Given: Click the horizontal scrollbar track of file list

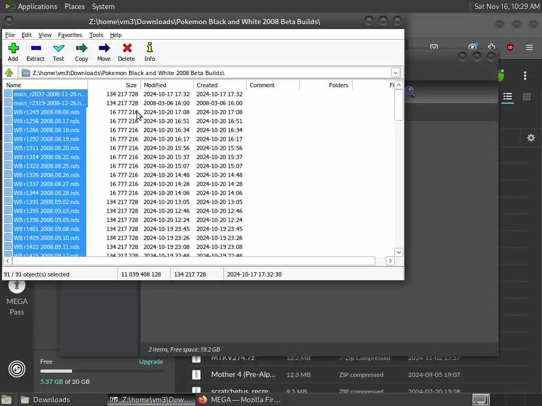Looking at the screenshot, I should pyautogui.click(x=380, y=261).
